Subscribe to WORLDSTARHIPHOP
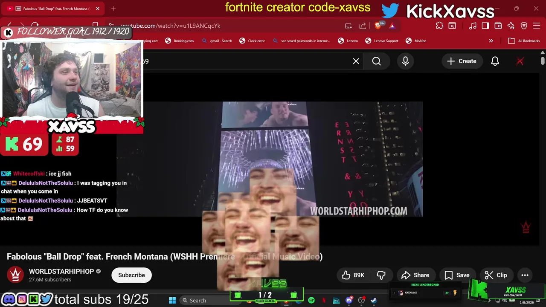Image resolution: width=546 pixels, height=307 pixels. tap(131, 275)
